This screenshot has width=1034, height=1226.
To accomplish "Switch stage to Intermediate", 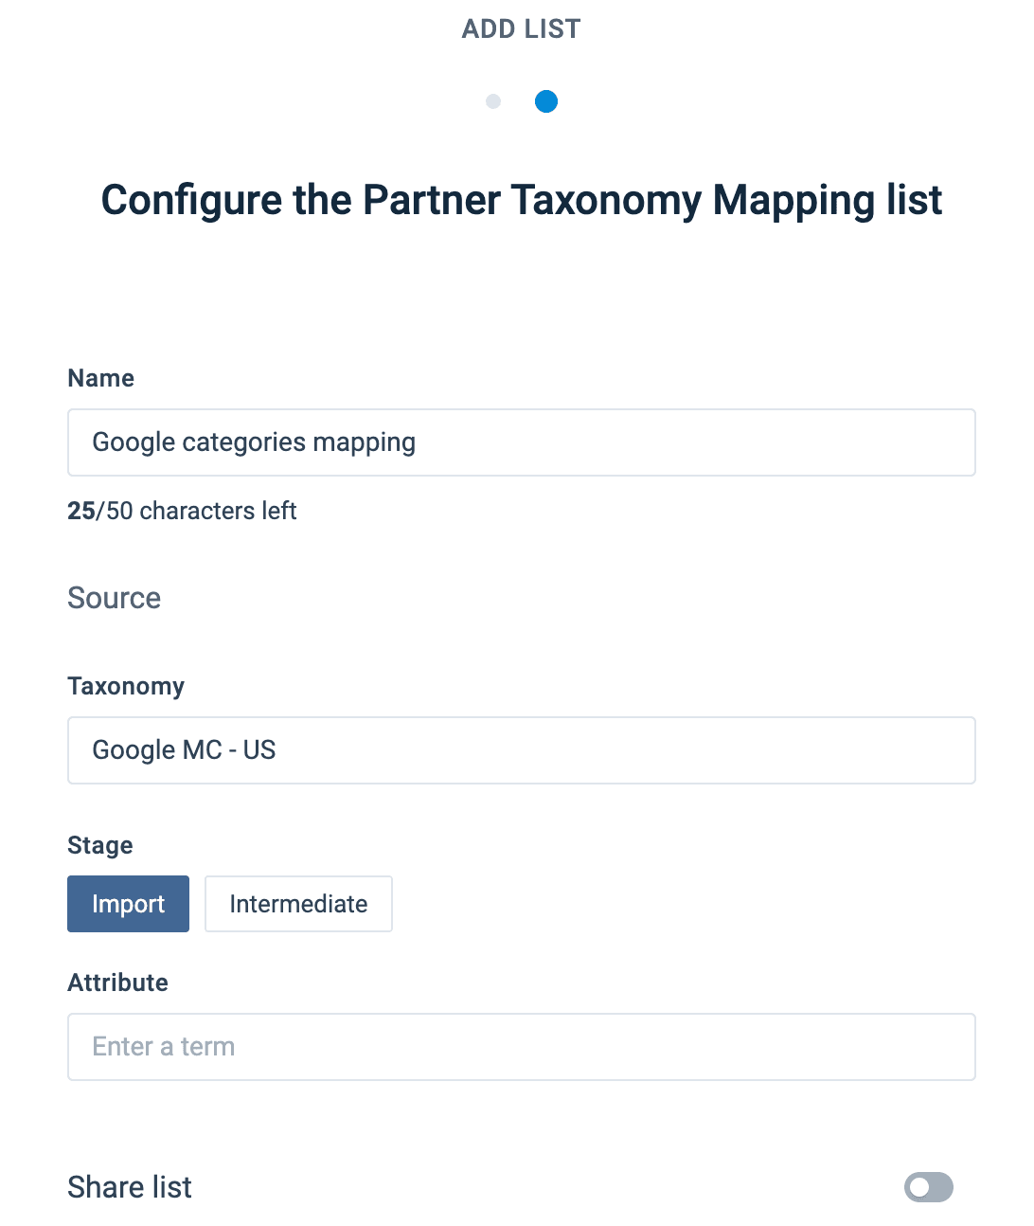I will click(x=298, y=904).
